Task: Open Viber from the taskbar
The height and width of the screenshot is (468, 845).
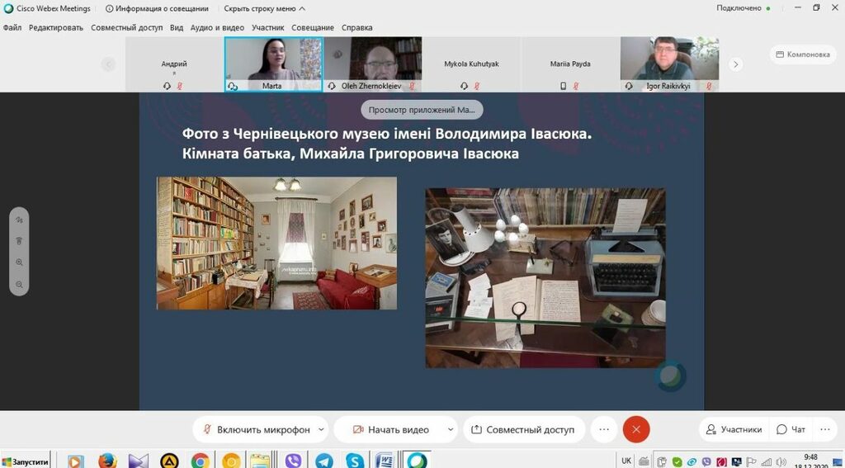Action: pos(293,461)
